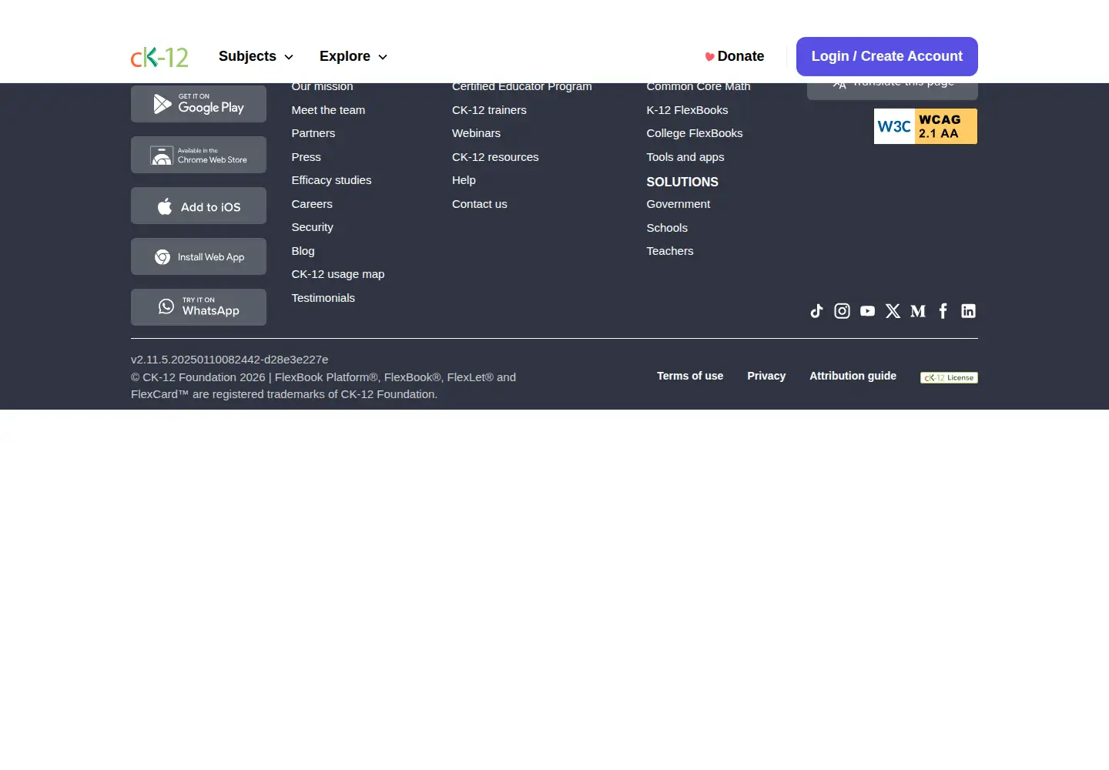Click Login / Create Account button
Image resolution: width=1109 pixels, height=770 pixels.
click(887, 56)
